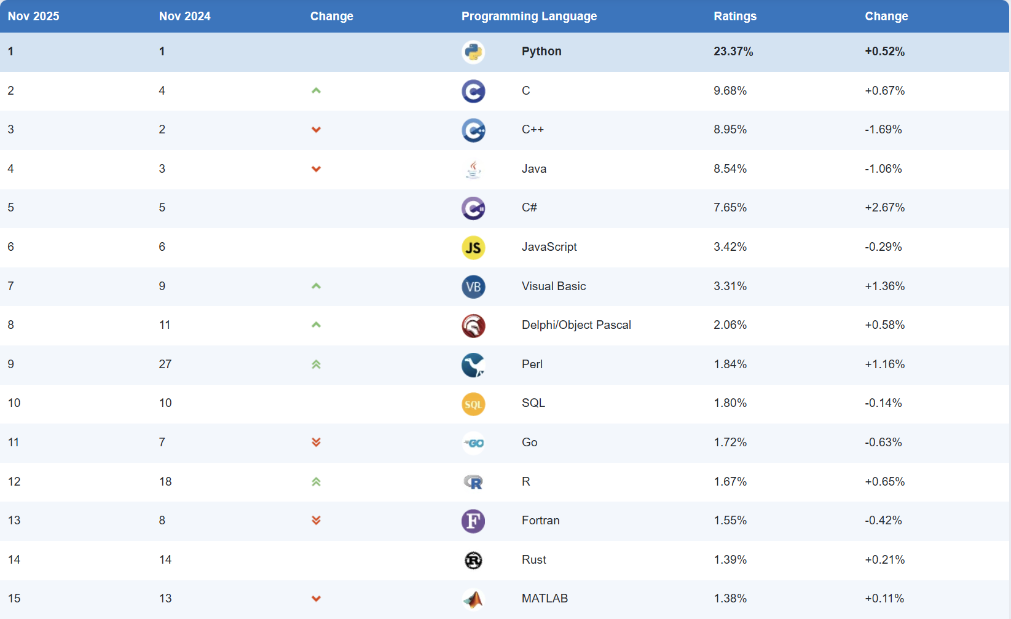Image resolution: width=1011 pixels, height=619 pixels.
Task: Click the Python logo icon
Action: point(473,52)
